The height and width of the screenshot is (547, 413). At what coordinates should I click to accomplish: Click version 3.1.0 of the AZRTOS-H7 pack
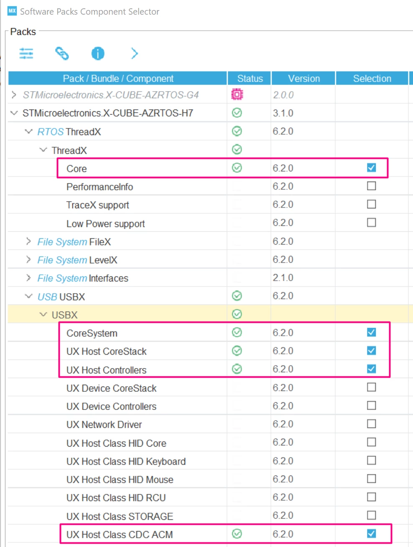coord(283,113)
